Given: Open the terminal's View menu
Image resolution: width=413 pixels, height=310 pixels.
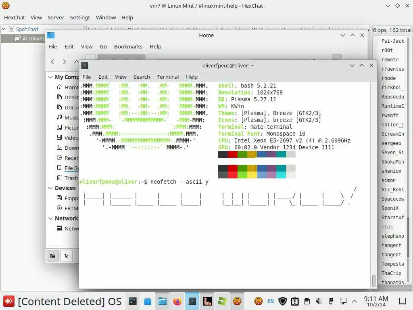Looking at the screenshot, I should (120, 77).
